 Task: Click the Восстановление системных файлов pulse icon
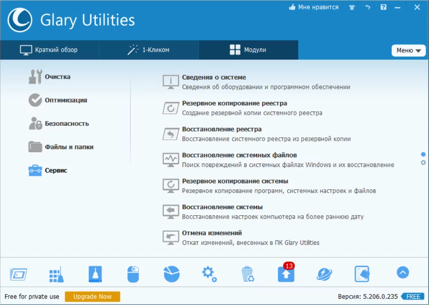(x=171, y=160)
